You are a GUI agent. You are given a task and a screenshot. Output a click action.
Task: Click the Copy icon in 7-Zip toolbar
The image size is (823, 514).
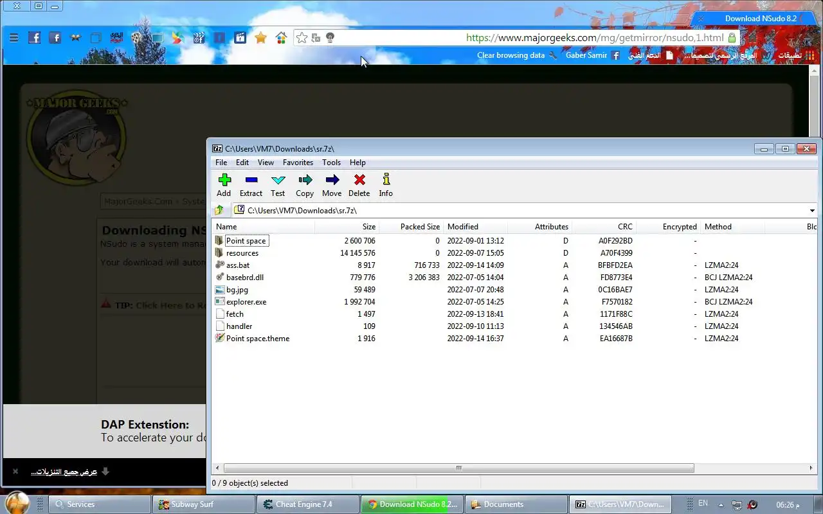click(x=305, y=180)
